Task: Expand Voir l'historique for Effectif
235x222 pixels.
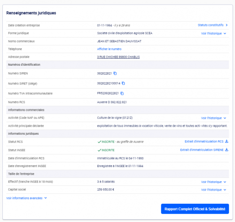Action: click(213, 182)
